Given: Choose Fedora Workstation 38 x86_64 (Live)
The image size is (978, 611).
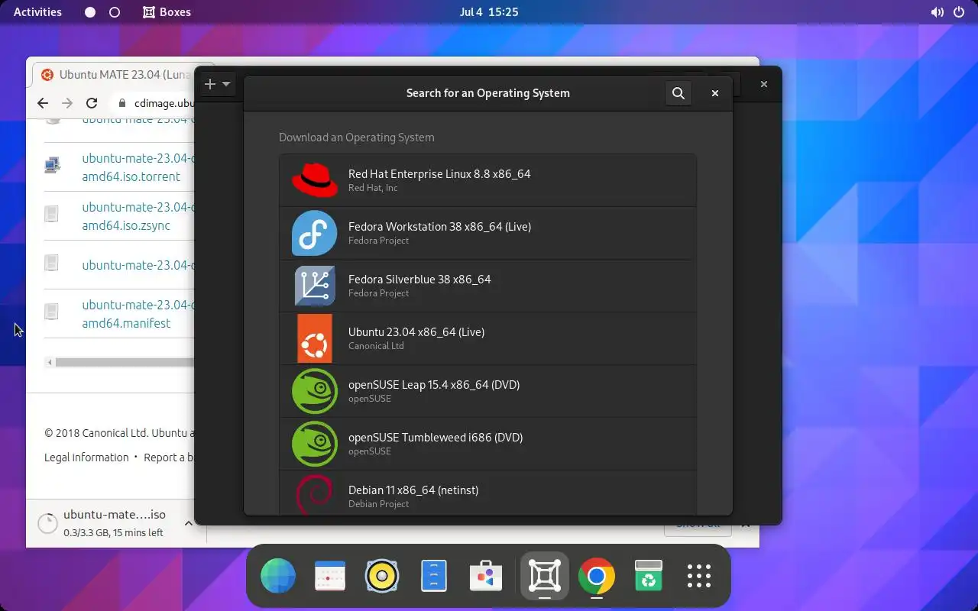Looking at the screenshot, I should click(487, 233).
